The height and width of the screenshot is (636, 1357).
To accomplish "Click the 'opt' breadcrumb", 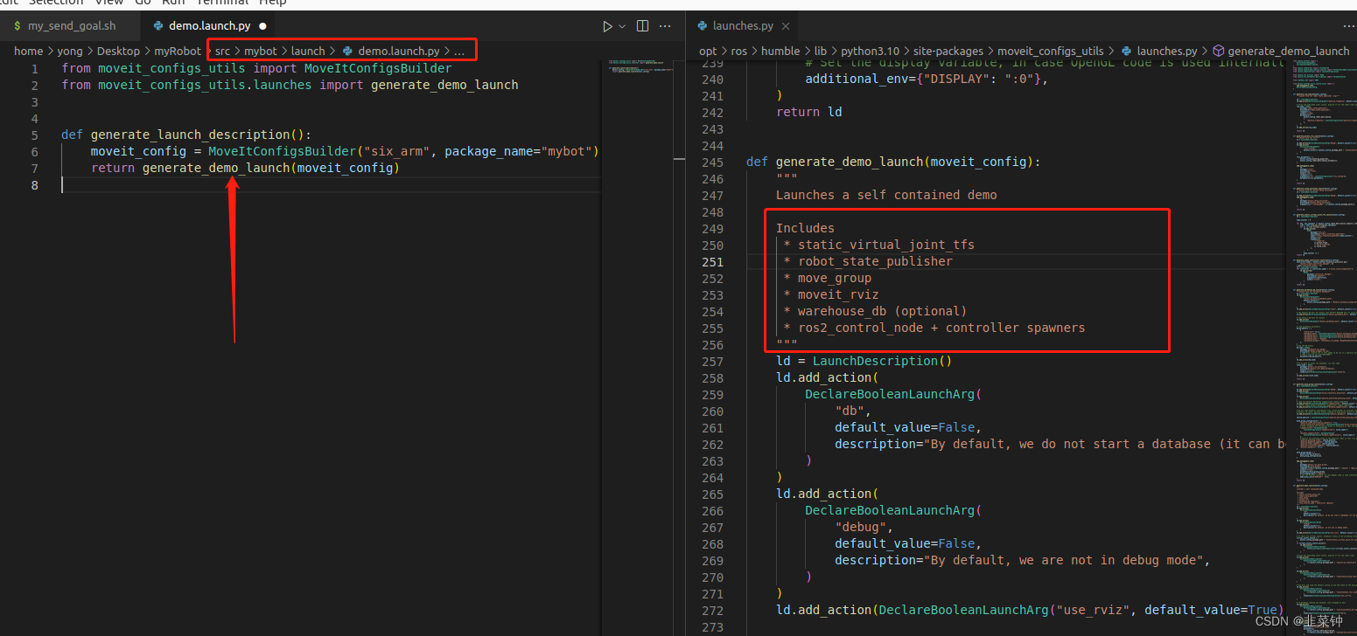I will click(708, 51).
